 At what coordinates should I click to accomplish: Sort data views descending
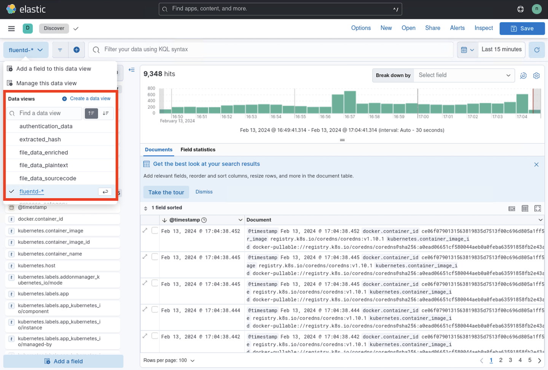tap(106, 113)
